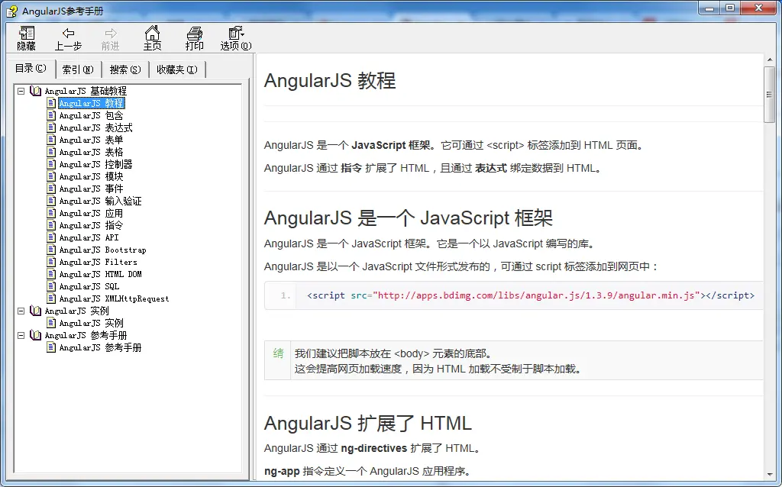Click the page icon beside AngularJS 表达式

52,127
